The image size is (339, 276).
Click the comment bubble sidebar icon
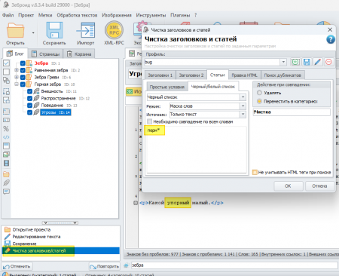pyautogui.click(x=6, y=192)
